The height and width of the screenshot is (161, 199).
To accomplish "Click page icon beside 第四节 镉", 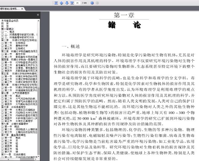I will (x=2, y=146).
